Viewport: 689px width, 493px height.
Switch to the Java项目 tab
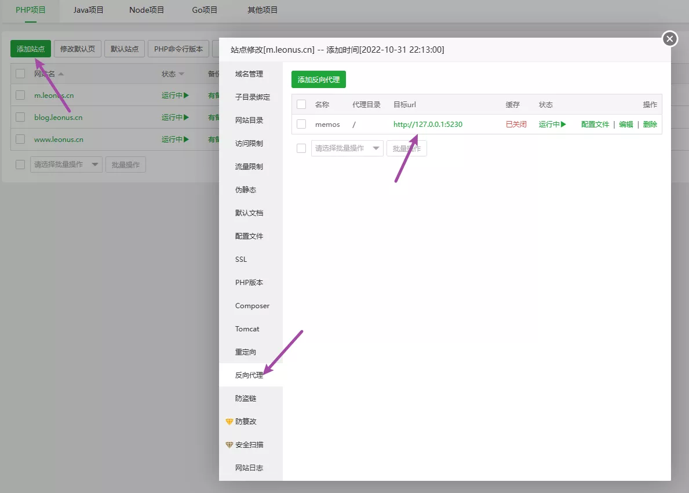coord(89,10)
